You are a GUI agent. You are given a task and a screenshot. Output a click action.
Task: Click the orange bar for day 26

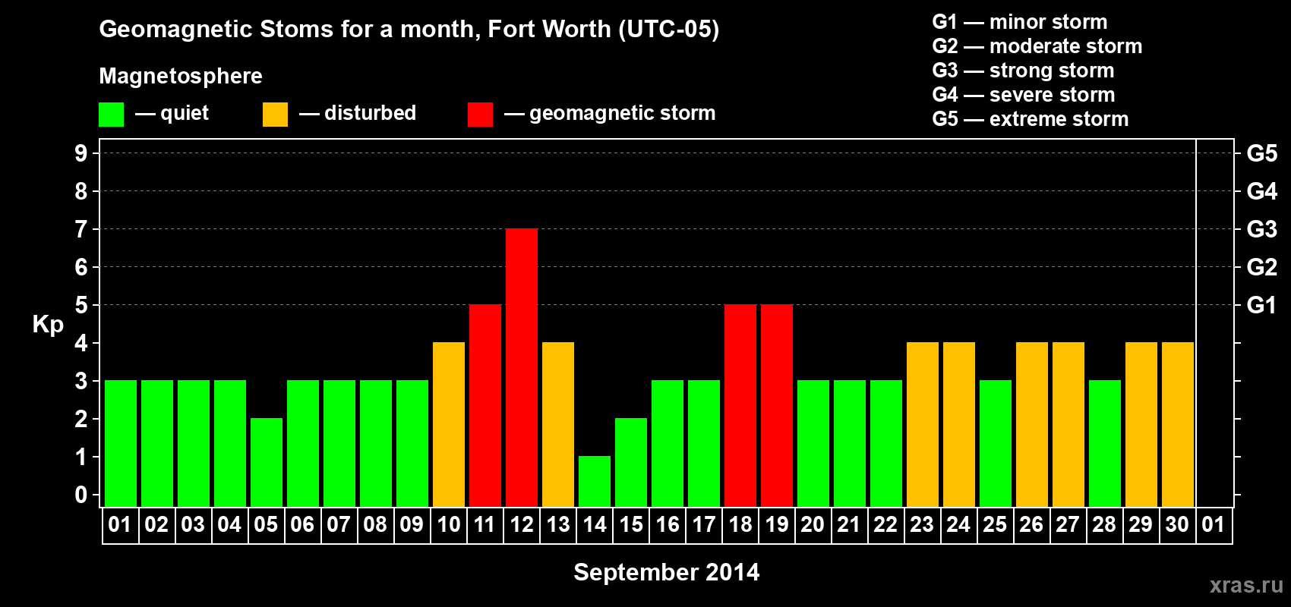coord(1032,424)
